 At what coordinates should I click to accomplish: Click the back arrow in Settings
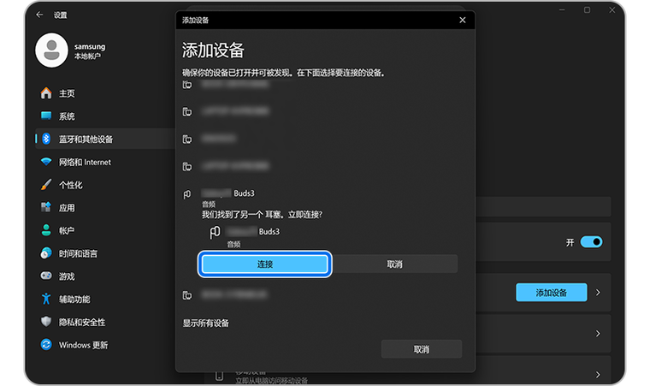point(39,15)
